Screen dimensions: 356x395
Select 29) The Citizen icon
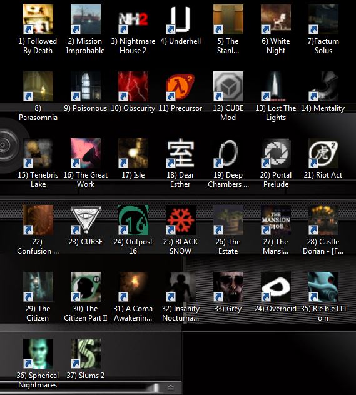38,287
